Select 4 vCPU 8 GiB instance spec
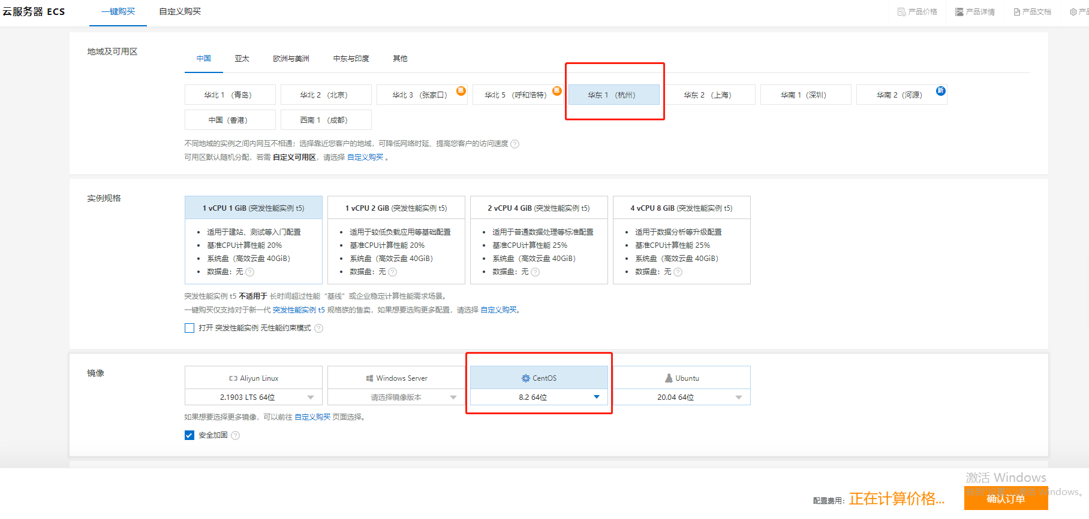The height and width of the screenshot is (519, 1089). click(682, 240)
